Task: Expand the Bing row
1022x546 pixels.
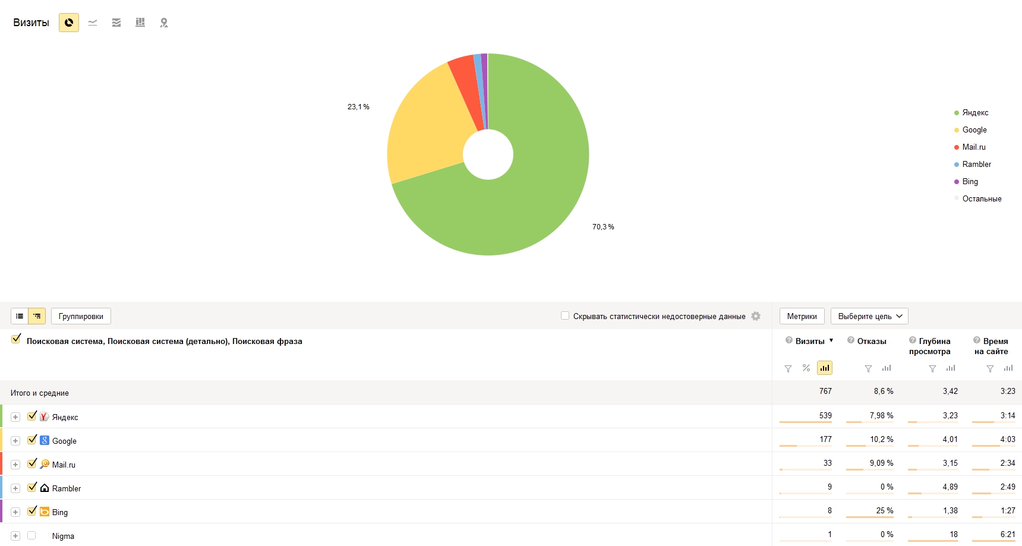Action: [x=15, y=512]
